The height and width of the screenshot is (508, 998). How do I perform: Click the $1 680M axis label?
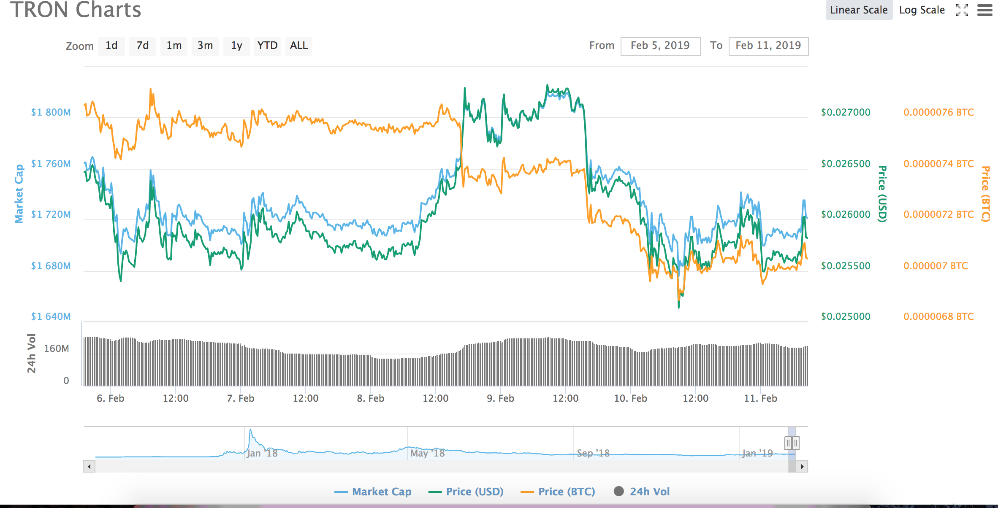[51, 266]
